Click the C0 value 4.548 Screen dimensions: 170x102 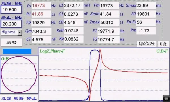74,22
